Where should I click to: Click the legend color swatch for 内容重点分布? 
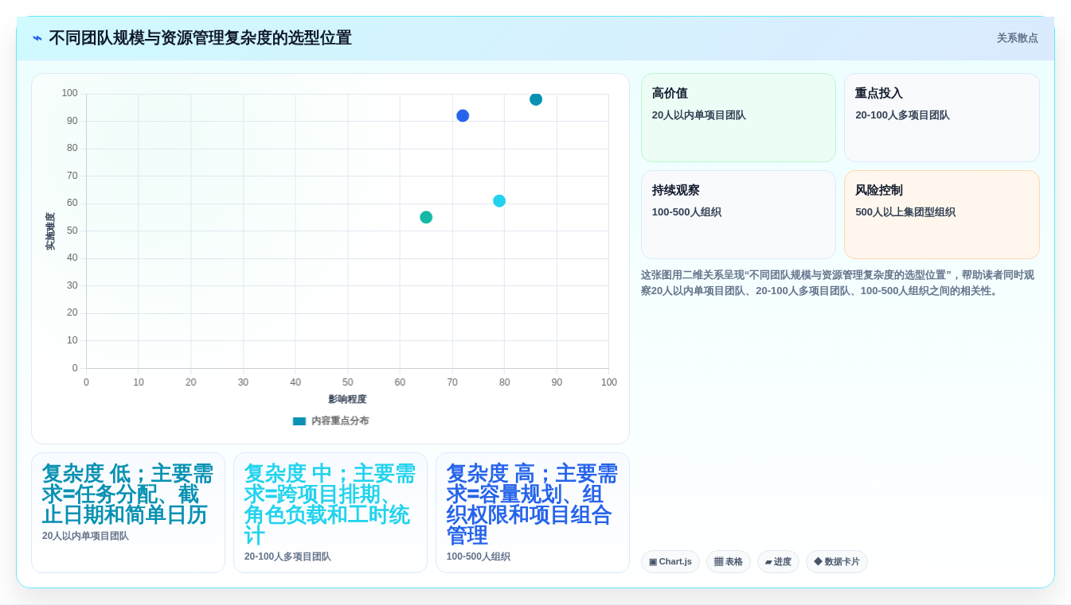pos(299,421)
